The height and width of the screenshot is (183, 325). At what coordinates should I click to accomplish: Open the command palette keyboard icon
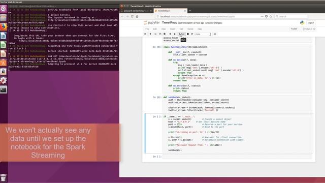tap(215, 34)
